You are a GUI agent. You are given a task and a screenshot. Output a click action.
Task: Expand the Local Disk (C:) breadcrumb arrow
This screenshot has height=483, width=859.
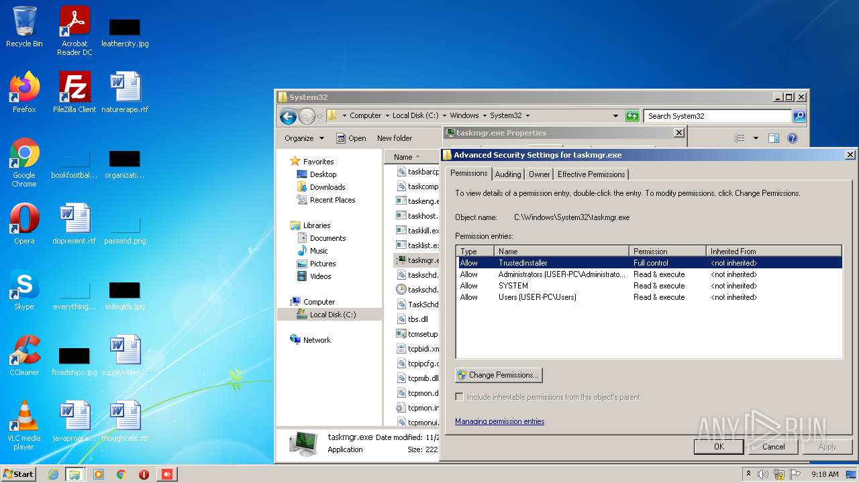pos(443,116)
